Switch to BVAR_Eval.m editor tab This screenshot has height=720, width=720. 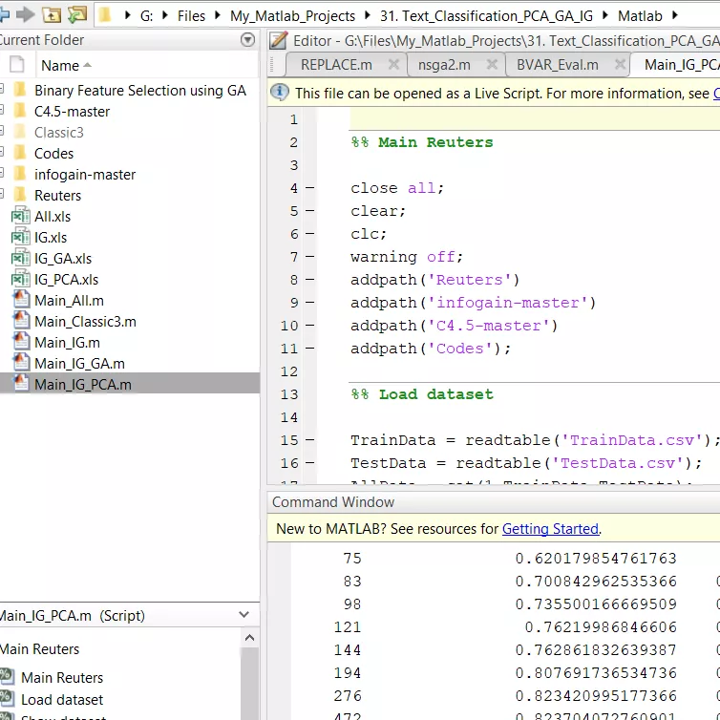pos(558,65)
